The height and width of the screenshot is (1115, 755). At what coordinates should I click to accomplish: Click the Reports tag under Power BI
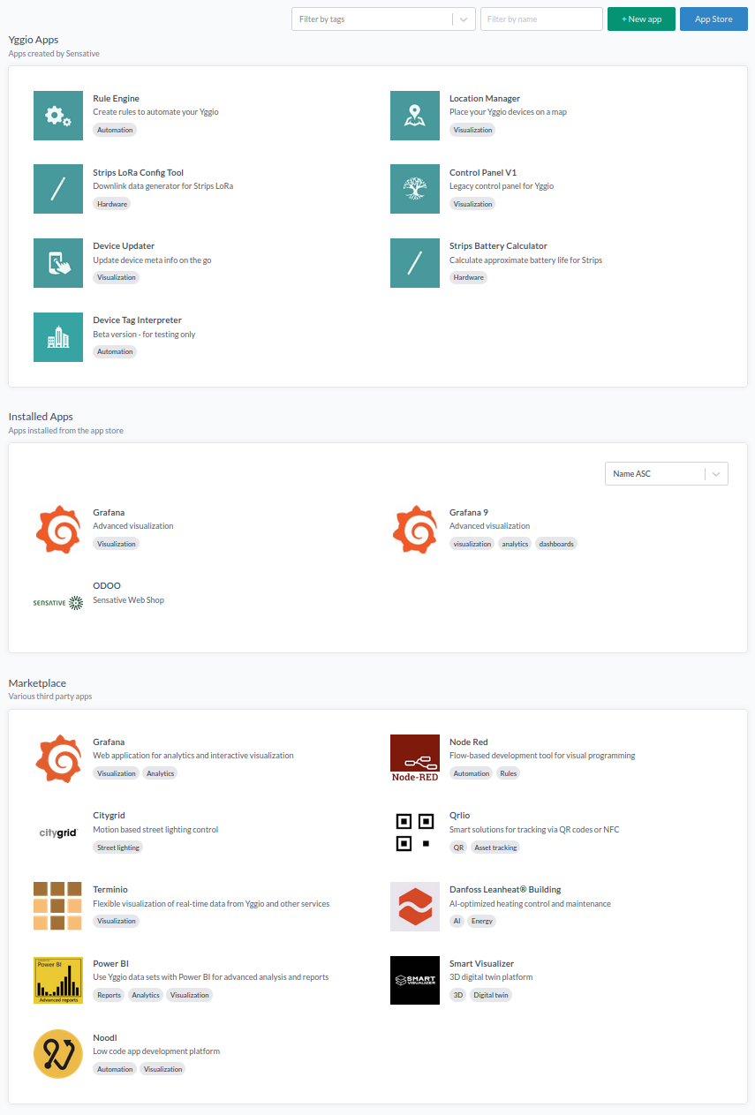[109, 995]
